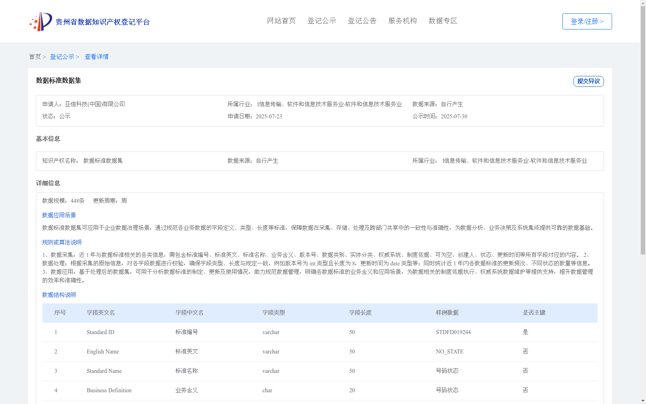Screen dimensions: 646x404
Task: Click the 字段英文名 column header
Action: pos(101,313)
